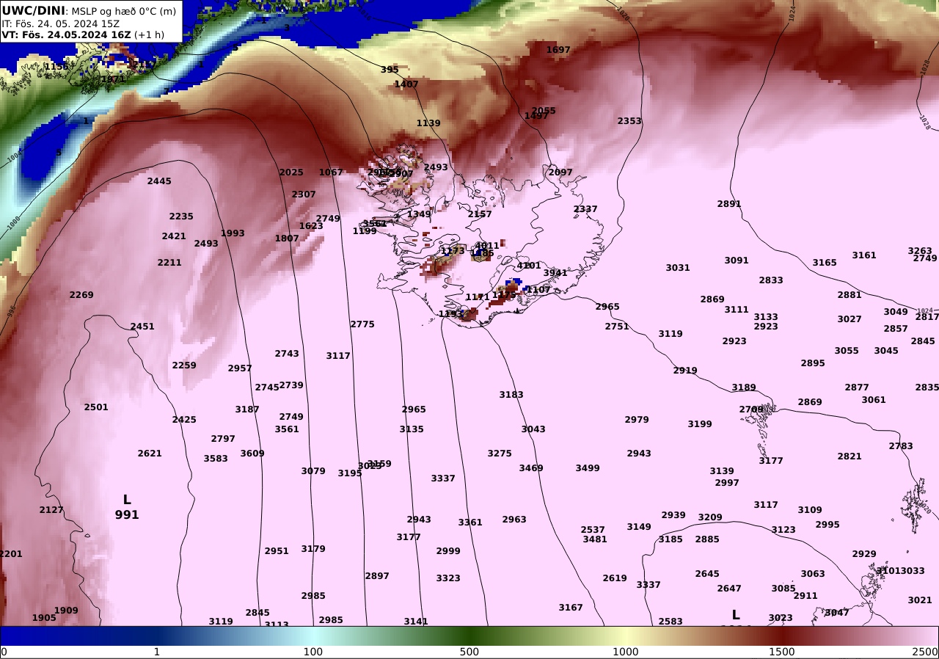Click the height value 3323
Image resolution: width=939 pixels, height=659 pixels.
[448, 578]
